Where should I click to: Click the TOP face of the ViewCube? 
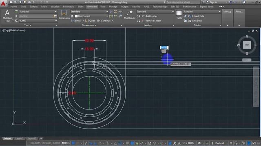[247, 45]
